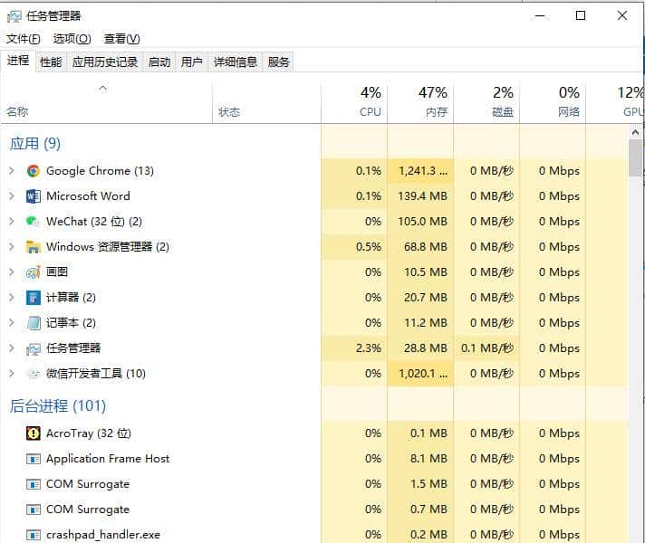Click the Microsoft Word icon
This screenshot has height=543, width=645.
[34, 196]
